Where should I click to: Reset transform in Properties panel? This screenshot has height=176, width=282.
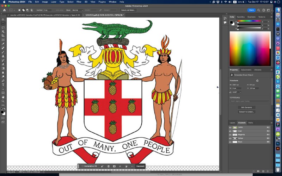pos(257,81)
